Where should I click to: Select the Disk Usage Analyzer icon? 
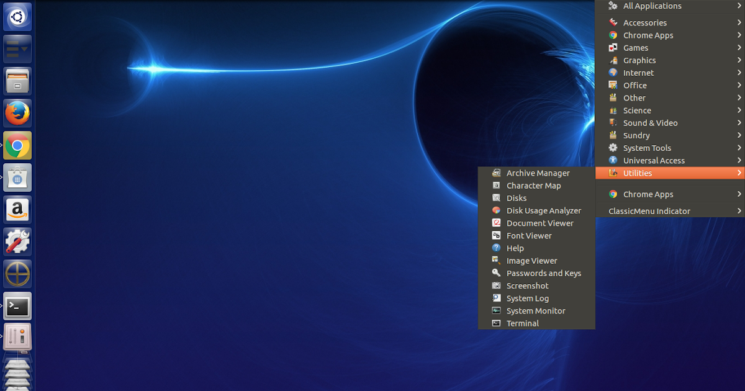pyautogui.click(x=495, y=210)
